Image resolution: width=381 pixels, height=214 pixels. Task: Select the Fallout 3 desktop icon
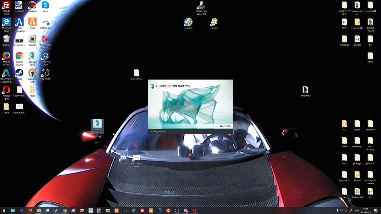pos(214,23)
